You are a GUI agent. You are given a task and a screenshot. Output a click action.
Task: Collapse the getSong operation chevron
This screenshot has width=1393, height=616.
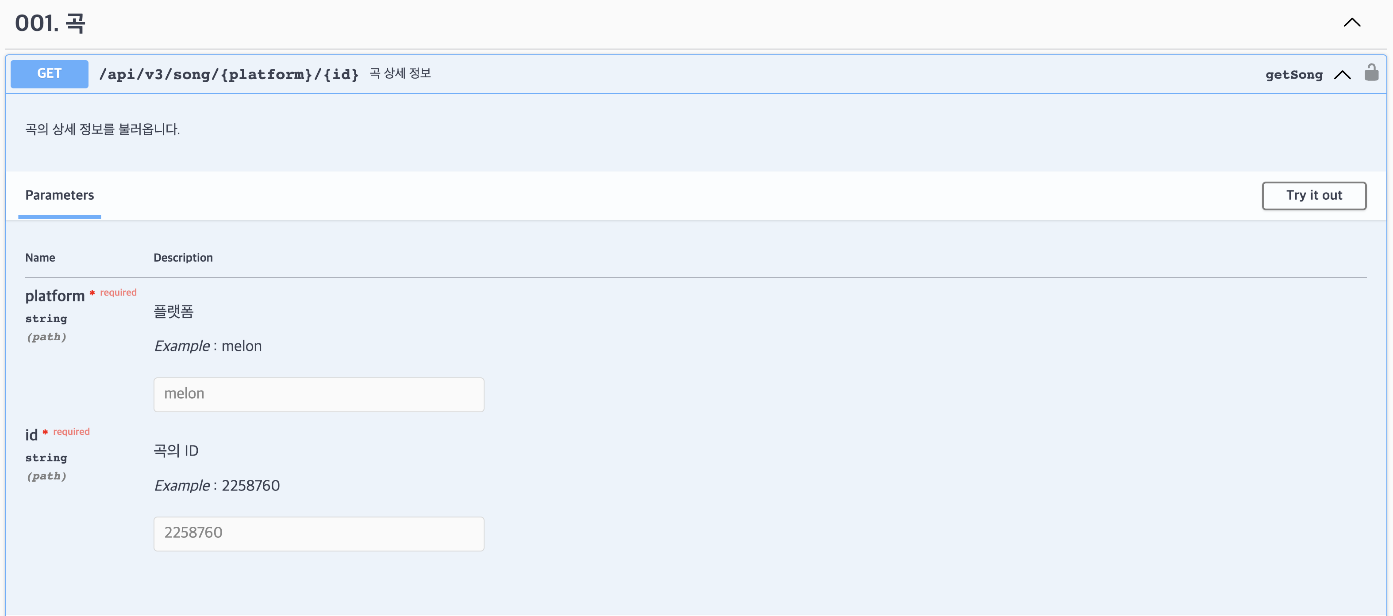tap(1342, 75)
